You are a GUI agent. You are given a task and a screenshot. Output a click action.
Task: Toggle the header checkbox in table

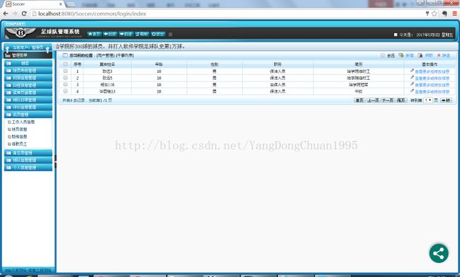65,64
